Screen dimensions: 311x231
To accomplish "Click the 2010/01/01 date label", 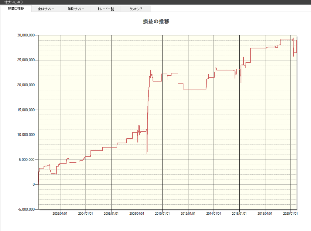I will coord(162,214).
